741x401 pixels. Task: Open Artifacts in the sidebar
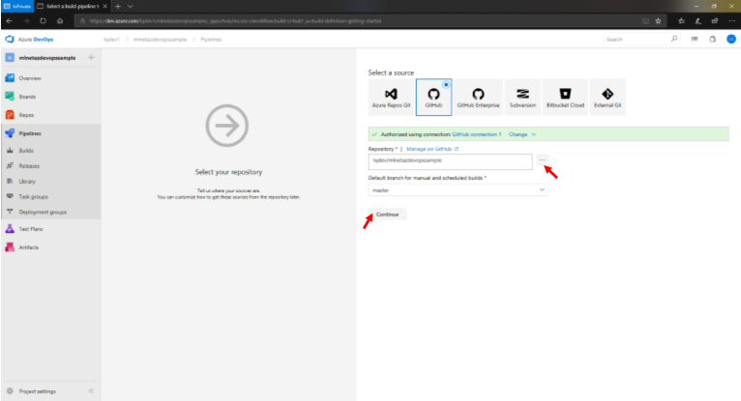tap(29, 247)
